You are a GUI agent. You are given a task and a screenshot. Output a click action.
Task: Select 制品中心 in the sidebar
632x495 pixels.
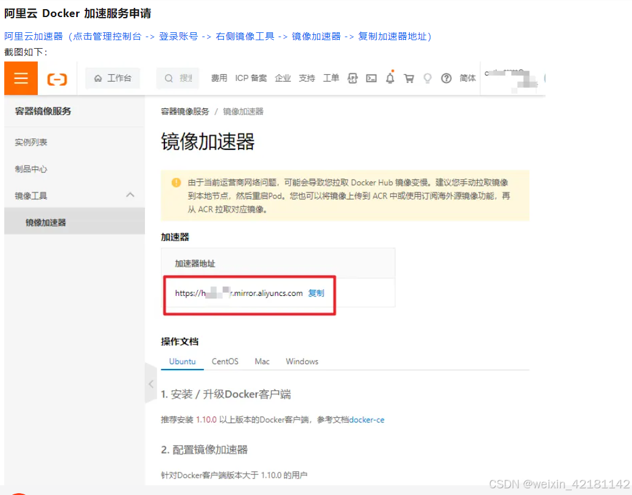point(31,169)
